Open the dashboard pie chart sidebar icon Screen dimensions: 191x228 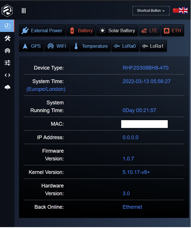7,26
